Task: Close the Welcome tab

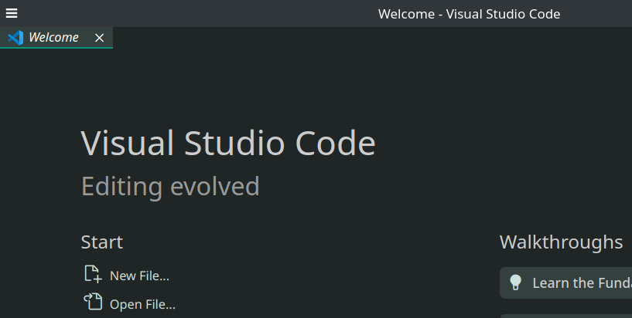Action: 99,38
